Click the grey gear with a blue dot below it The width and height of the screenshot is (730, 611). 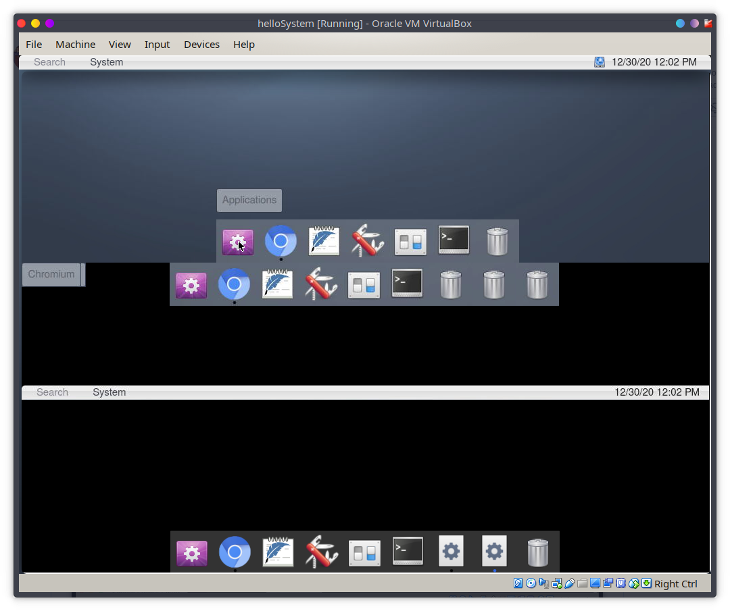[494, 552]
